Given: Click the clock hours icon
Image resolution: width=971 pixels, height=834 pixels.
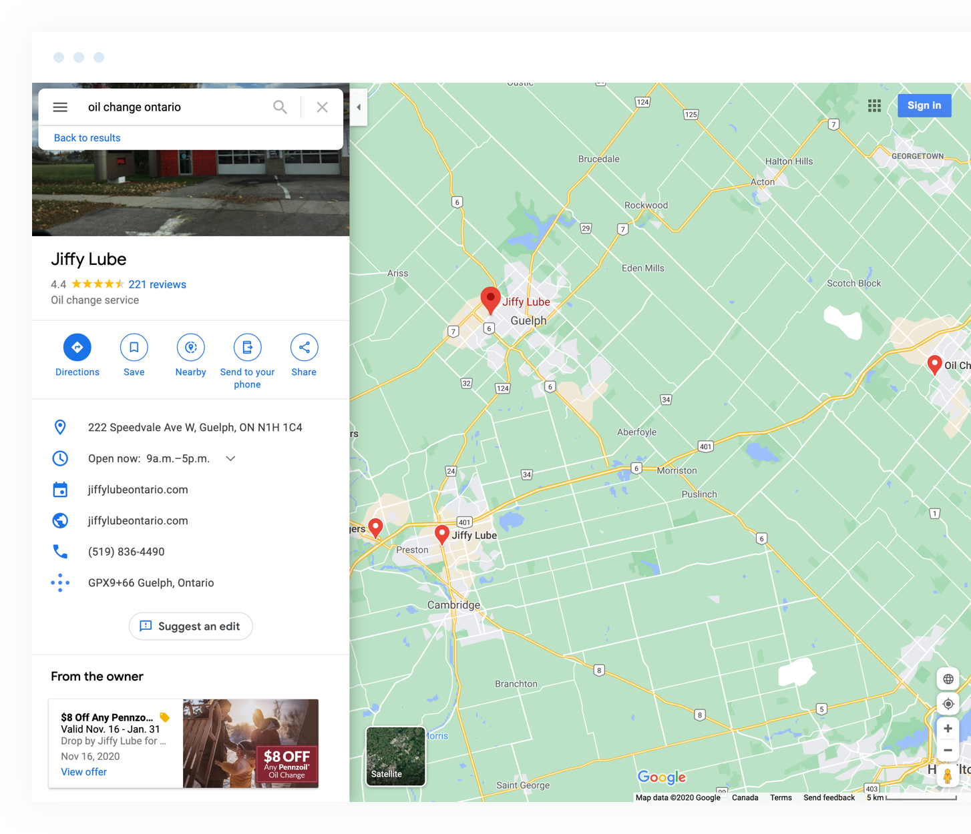Looking at the screenshot, I should tap(60, 458).
